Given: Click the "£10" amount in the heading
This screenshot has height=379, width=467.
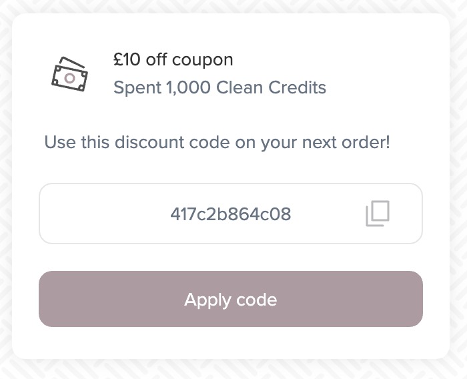Looking at the screenshot, I should click(126, 60).
